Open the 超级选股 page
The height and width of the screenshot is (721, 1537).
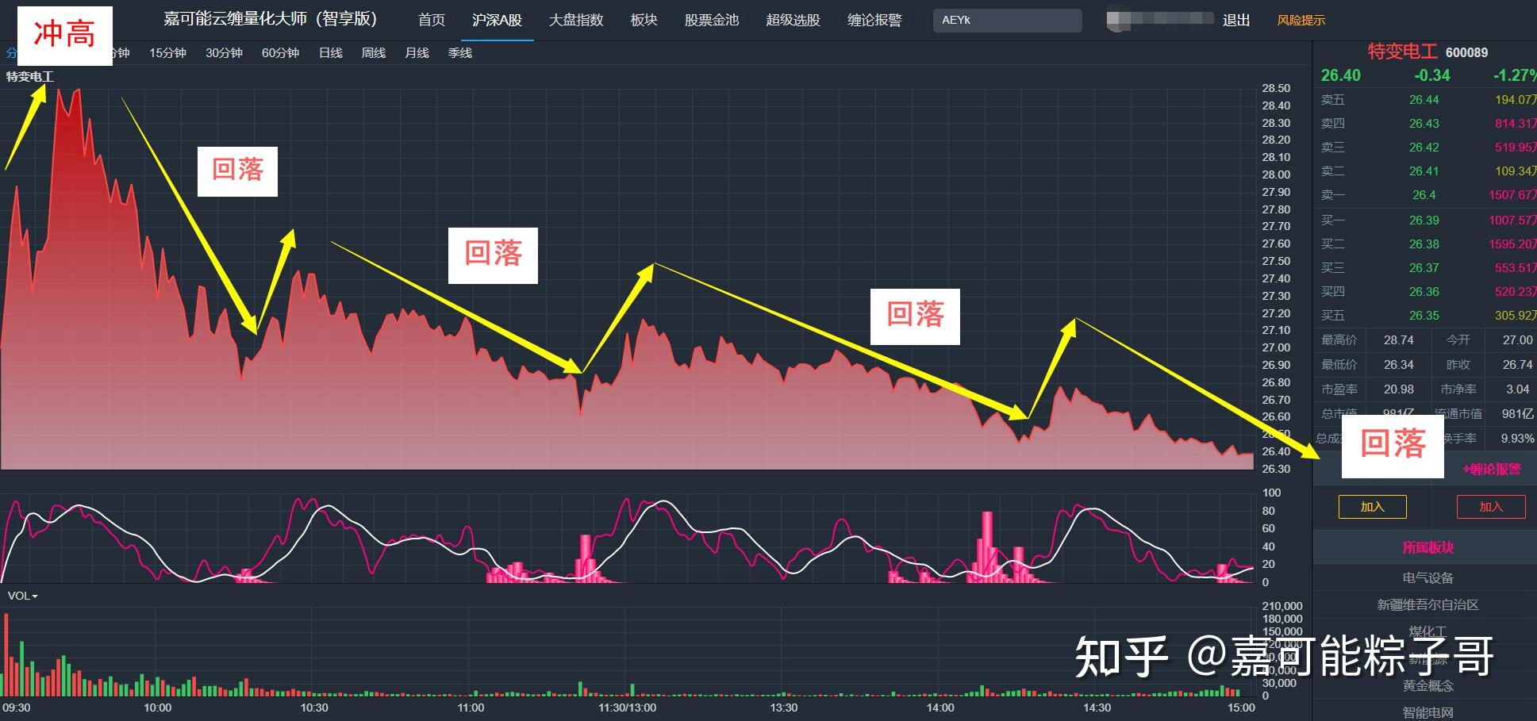793,20
